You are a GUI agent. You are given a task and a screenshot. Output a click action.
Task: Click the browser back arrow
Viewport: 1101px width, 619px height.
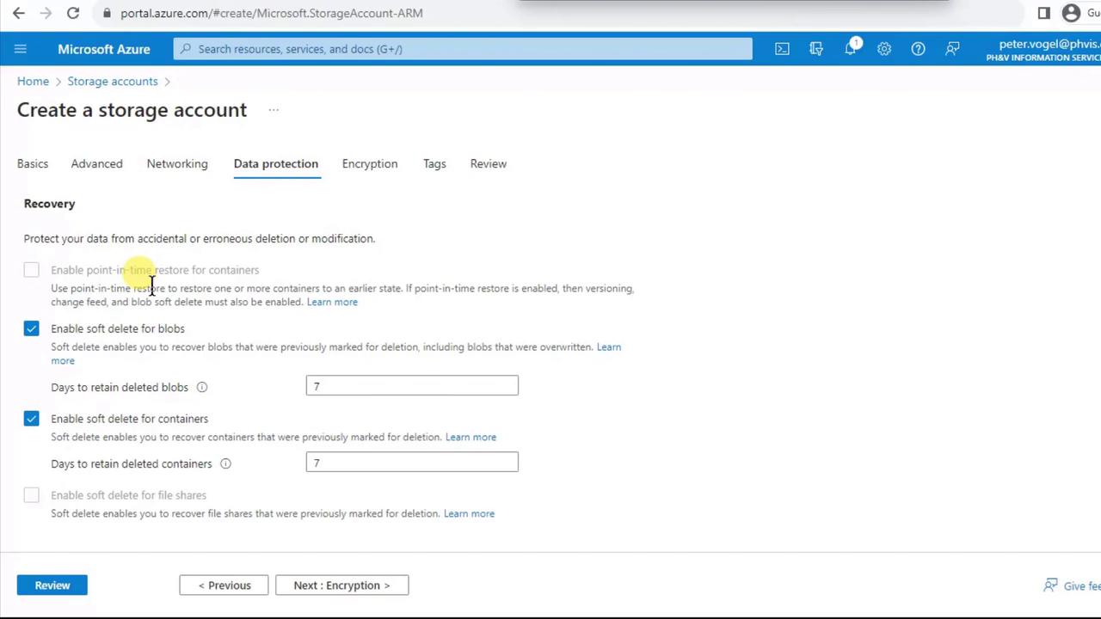[x=19, y=13]
